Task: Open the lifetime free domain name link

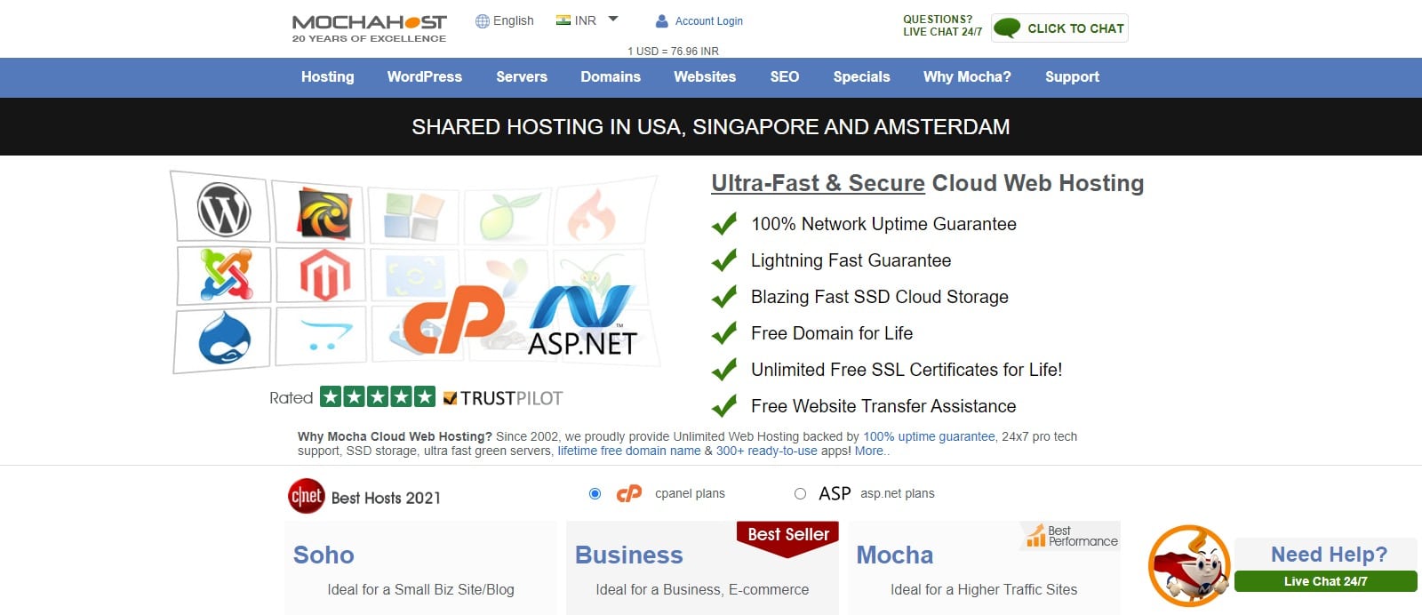Action: tap(629, 451)
